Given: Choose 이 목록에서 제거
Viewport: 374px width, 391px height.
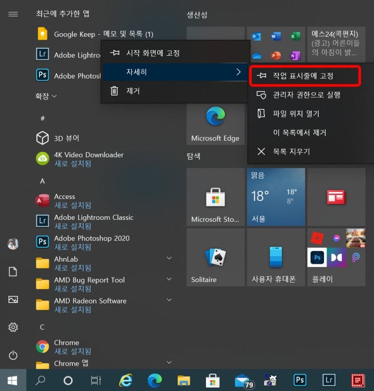Looking at the screenshot, I should tap(311, 132).
